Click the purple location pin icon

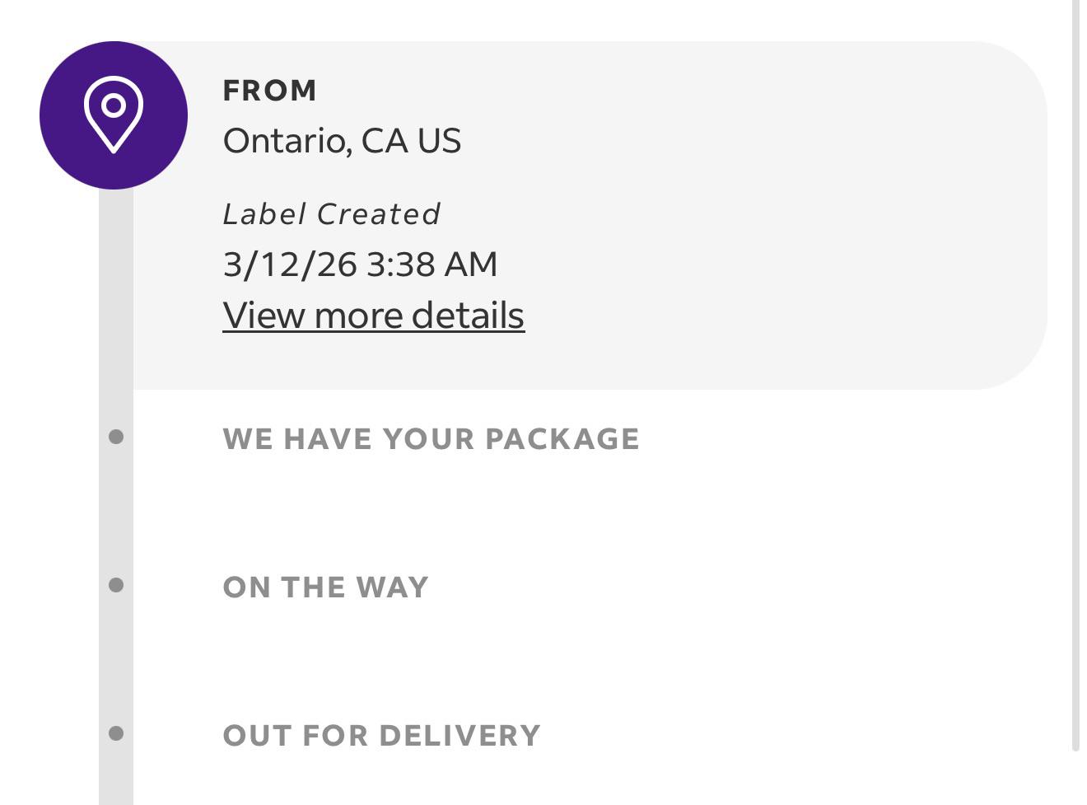(x=114, y=115)
